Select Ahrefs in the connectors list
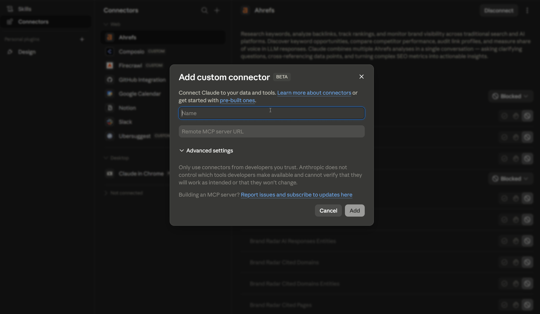This screenshot has height=314, width=540. pos(163,37)
